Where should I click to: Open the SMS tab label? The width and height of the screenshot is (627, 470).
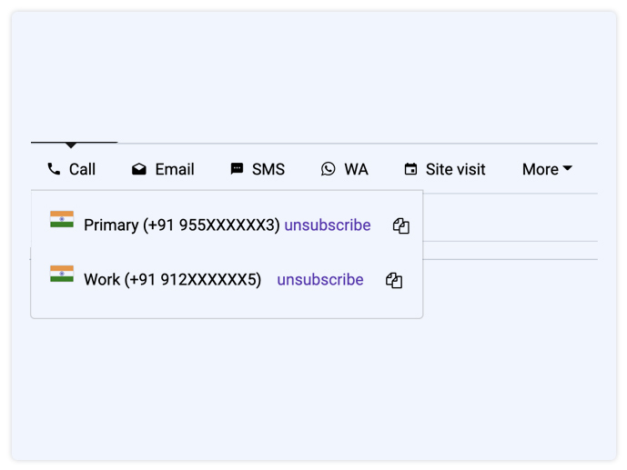pyautogui.click(x=268, y=169)
